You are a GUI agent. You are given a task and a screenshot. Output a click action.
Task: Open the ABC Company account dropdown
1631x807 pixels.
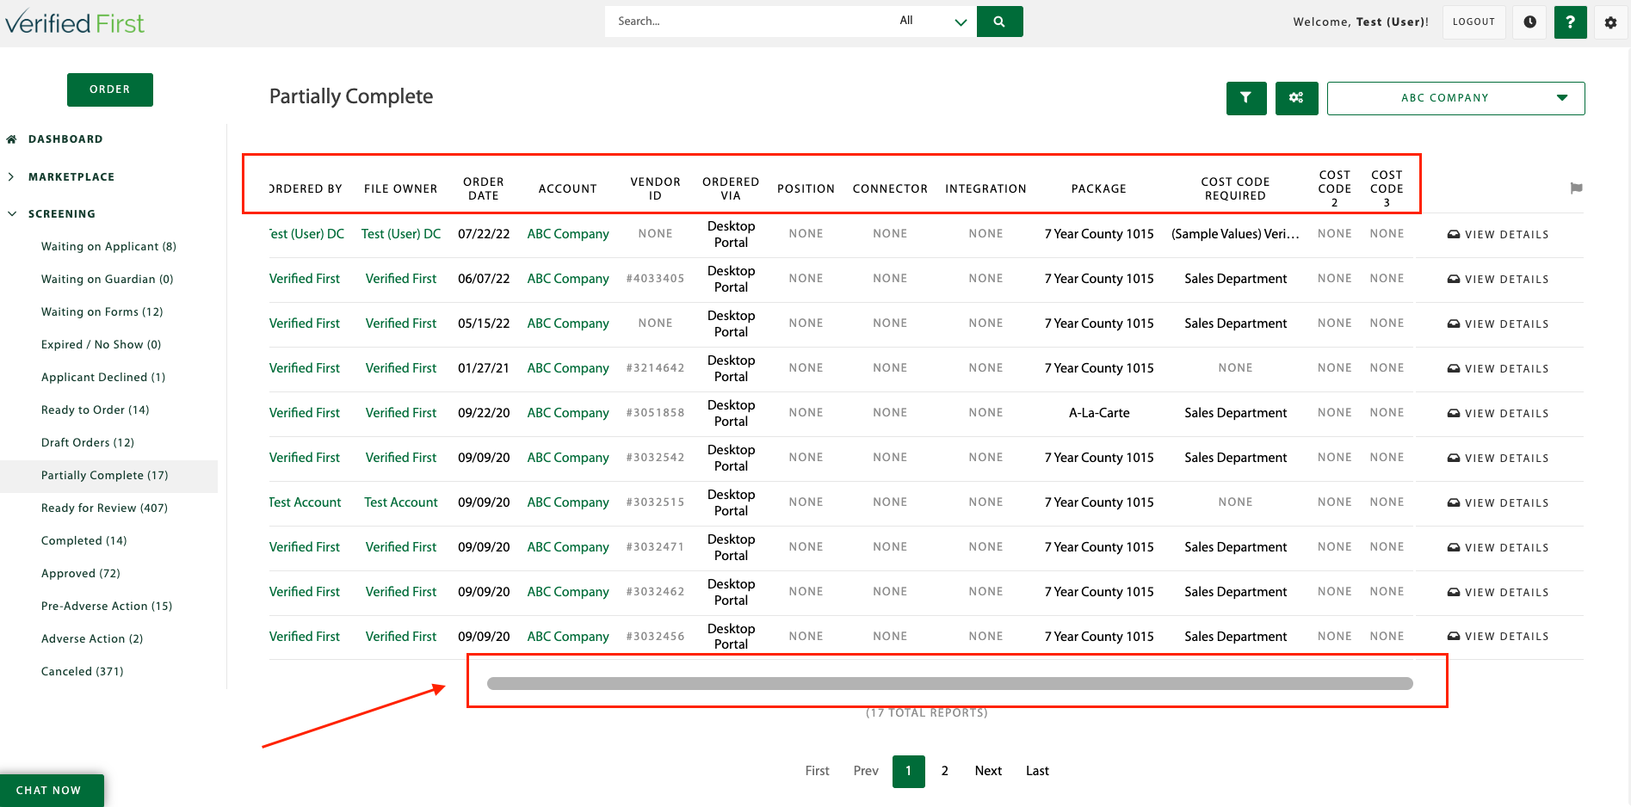coord(1455,98)
